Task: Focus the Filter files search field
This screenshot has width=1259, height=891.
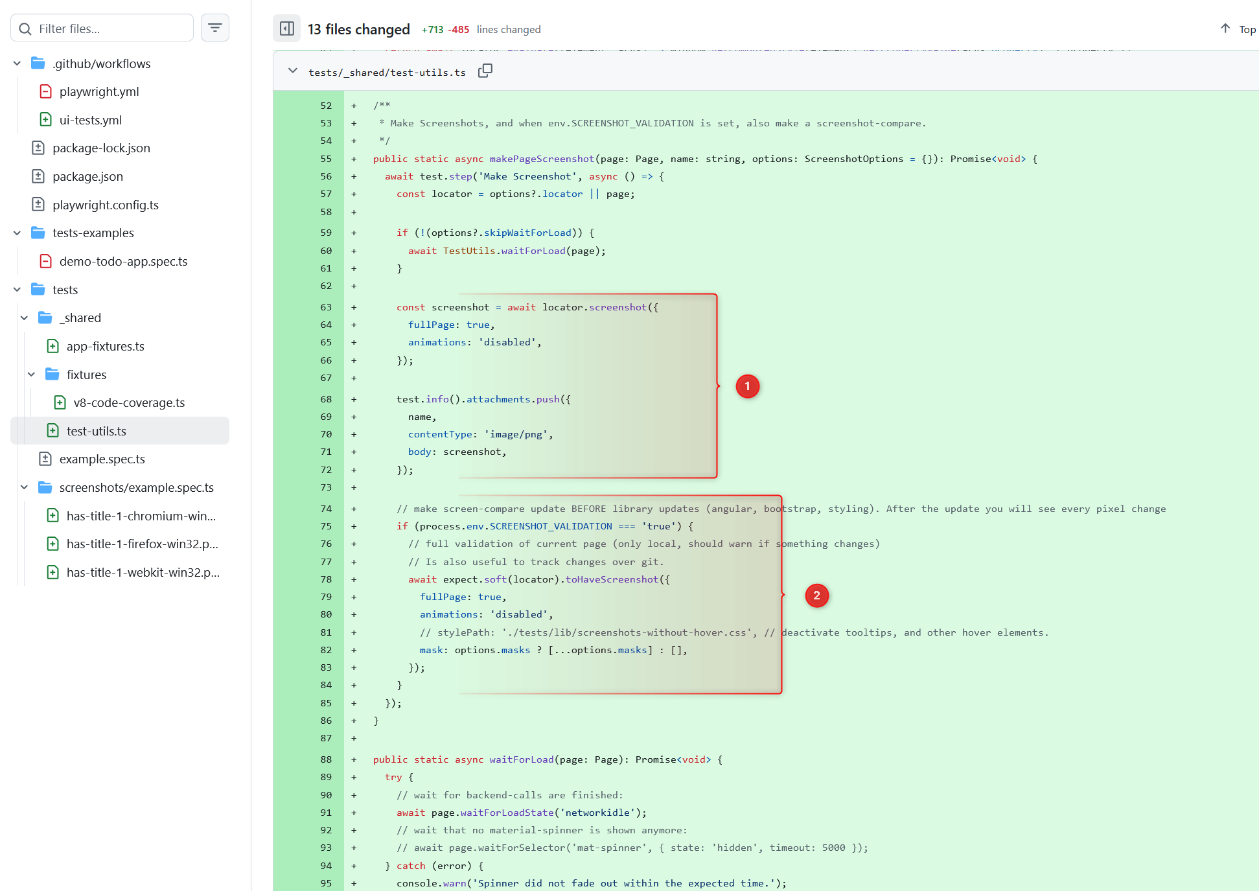Action: pyautogui.click(x=110, y=29)
